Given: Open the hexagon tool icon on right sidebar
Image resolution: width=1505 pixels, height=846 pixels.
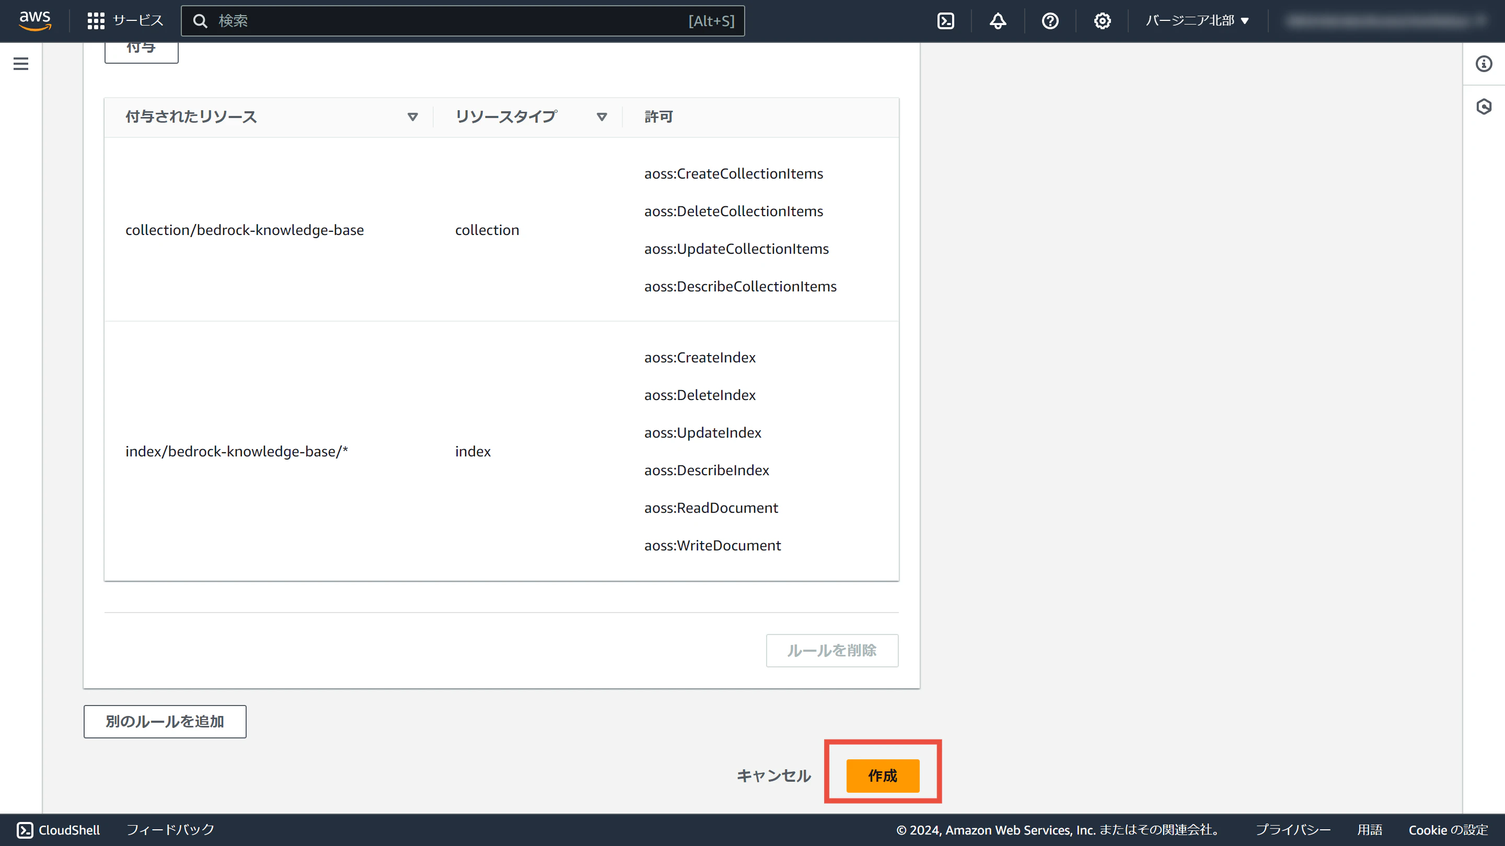Looking at the screenshot, I should (1484, 106).
